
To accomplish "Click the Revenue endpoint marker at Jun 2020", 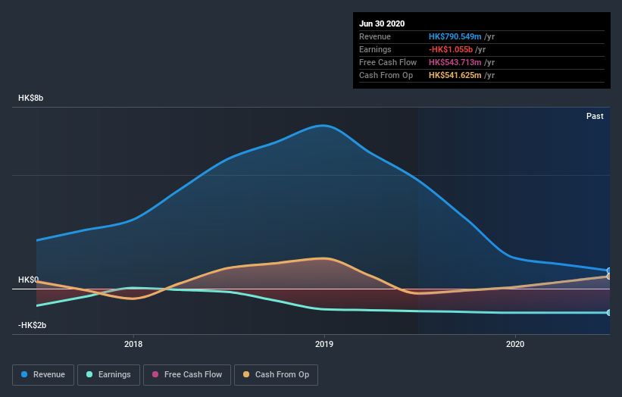I will click(609, 271).
